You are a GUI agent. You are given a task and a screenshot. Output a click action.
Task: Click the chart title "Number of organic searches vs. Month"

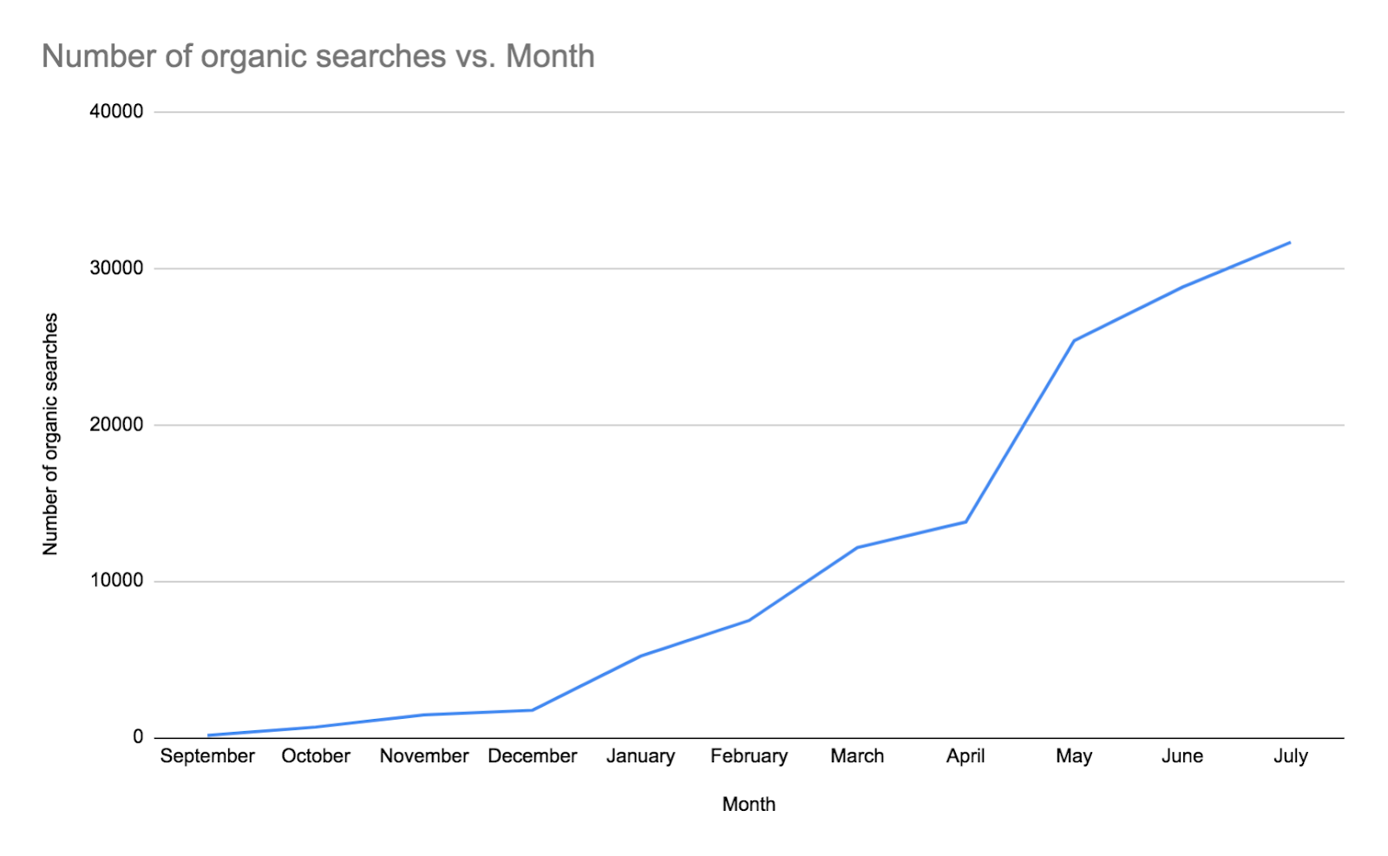(x=318, y=56)
